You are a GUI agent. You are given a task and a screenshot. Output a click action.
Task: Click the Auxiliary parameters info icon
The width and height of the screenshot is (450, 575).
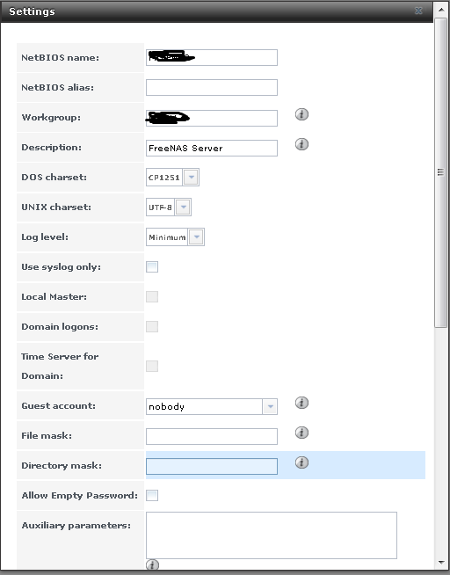152,564
